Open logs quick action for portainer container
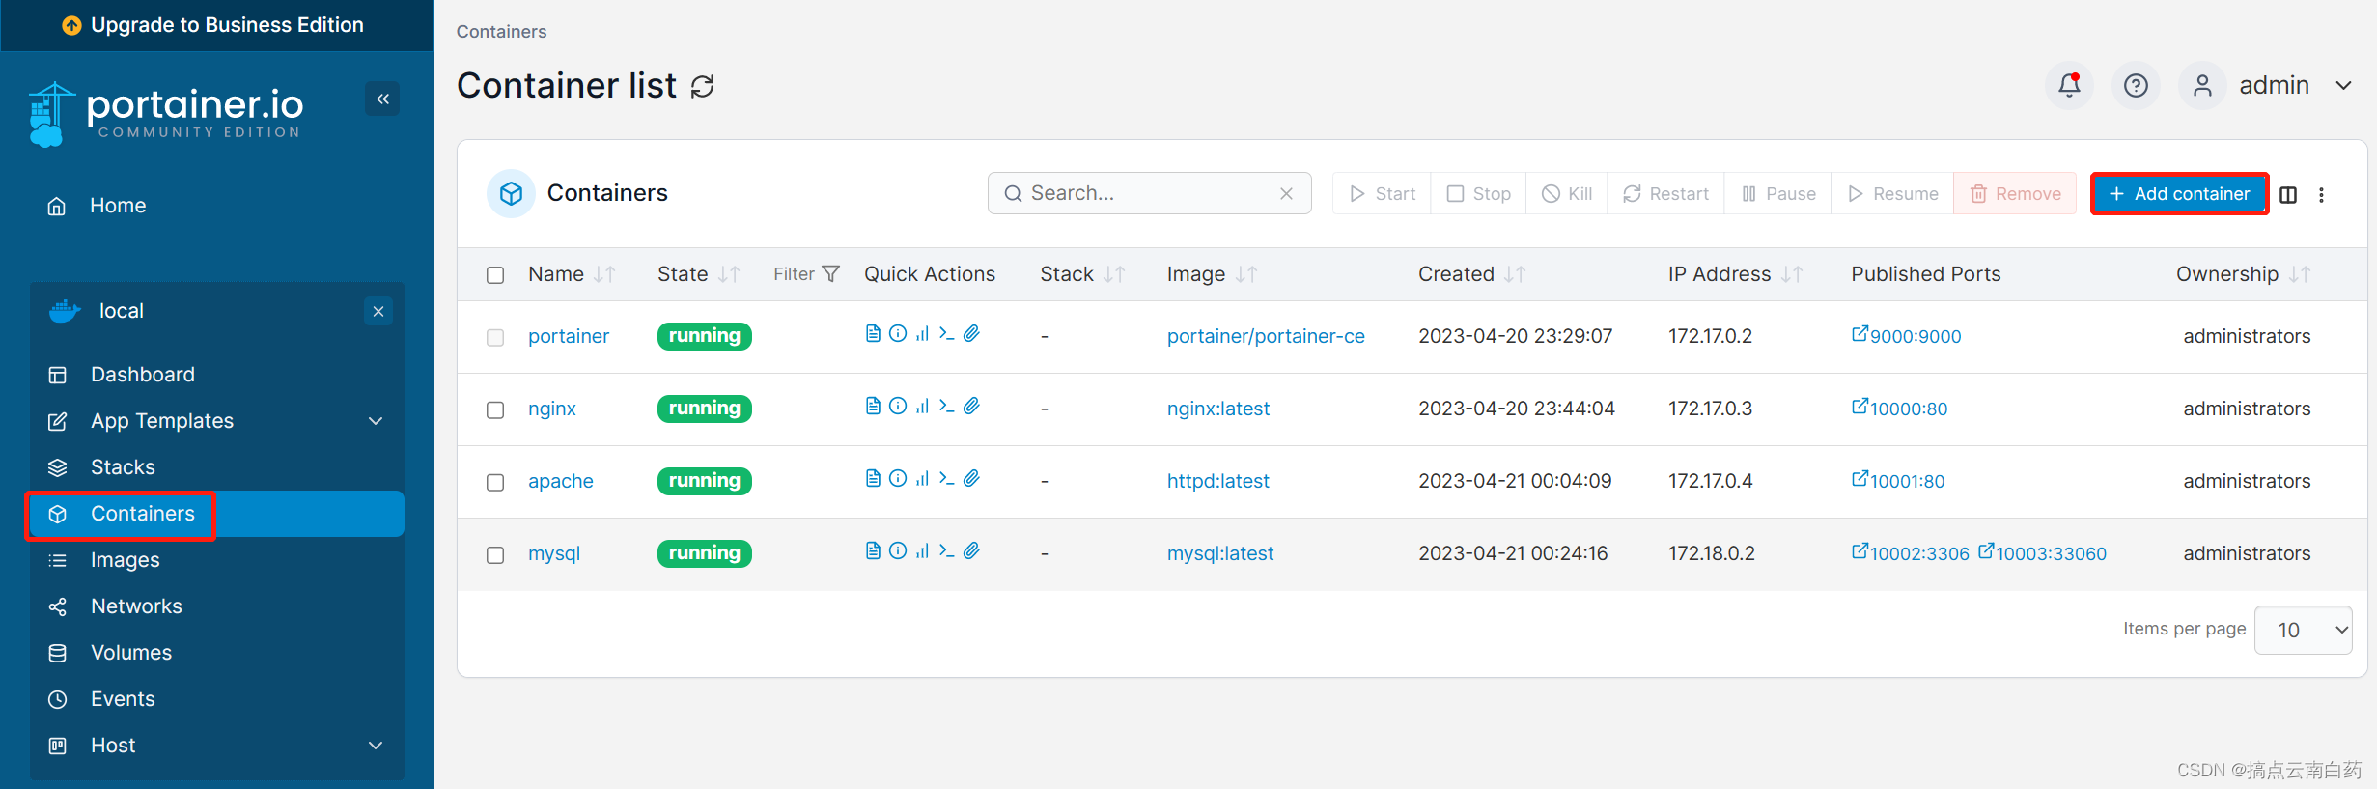Viewport: 2377px width, 789px height. pos(873,334)
